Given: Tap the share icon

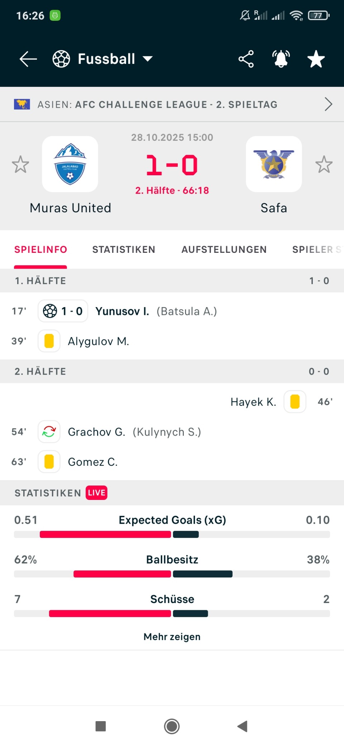Looking at the screenshot, I should coord(246,59).
